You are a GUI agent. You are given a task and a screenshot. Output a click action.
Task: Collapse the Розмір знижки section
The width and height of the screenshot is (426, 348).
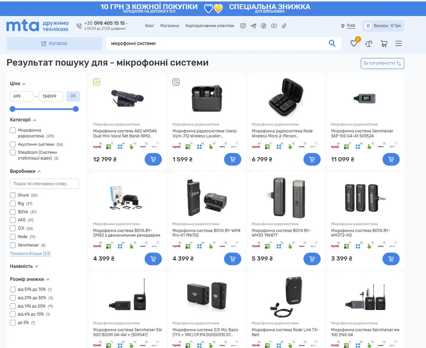coord(30,279)
